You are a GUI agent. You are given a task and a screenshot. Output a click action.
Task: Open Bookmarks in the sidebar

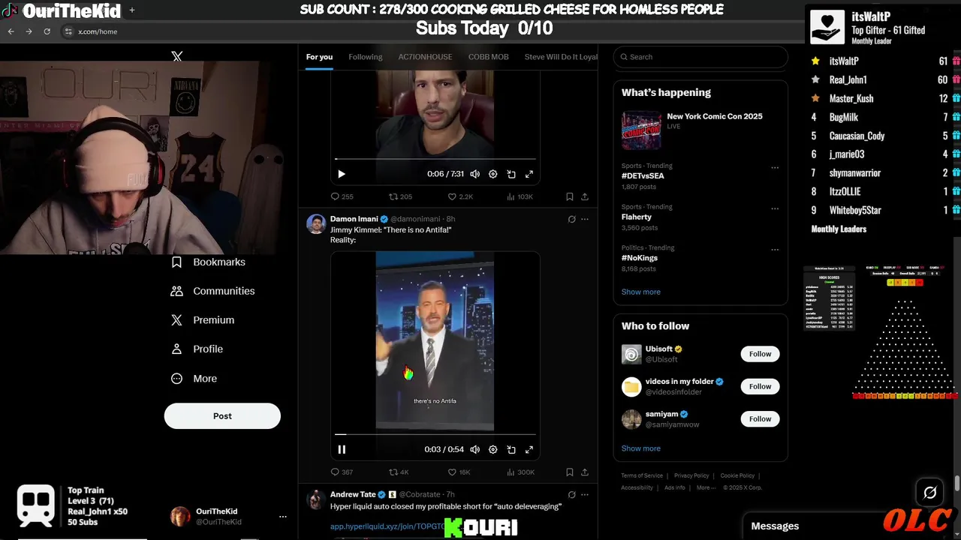click(x=209, y=262)
